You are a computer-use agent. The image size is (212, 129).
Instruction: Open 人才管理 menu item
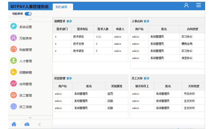pyautogui.click(x=25, y=61)
